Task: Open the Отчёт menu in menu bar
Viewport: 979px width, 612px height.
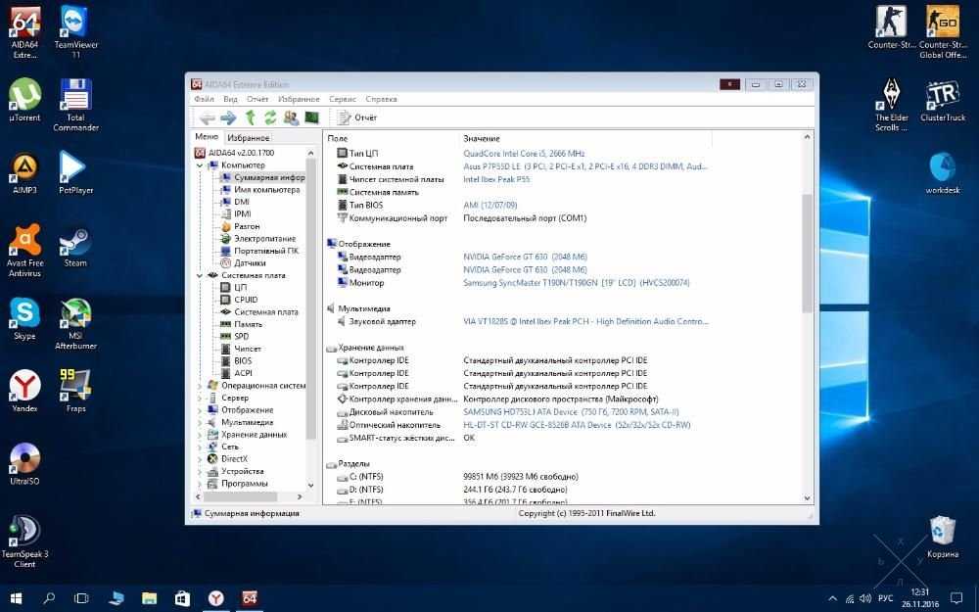Action: click(257, 99)
